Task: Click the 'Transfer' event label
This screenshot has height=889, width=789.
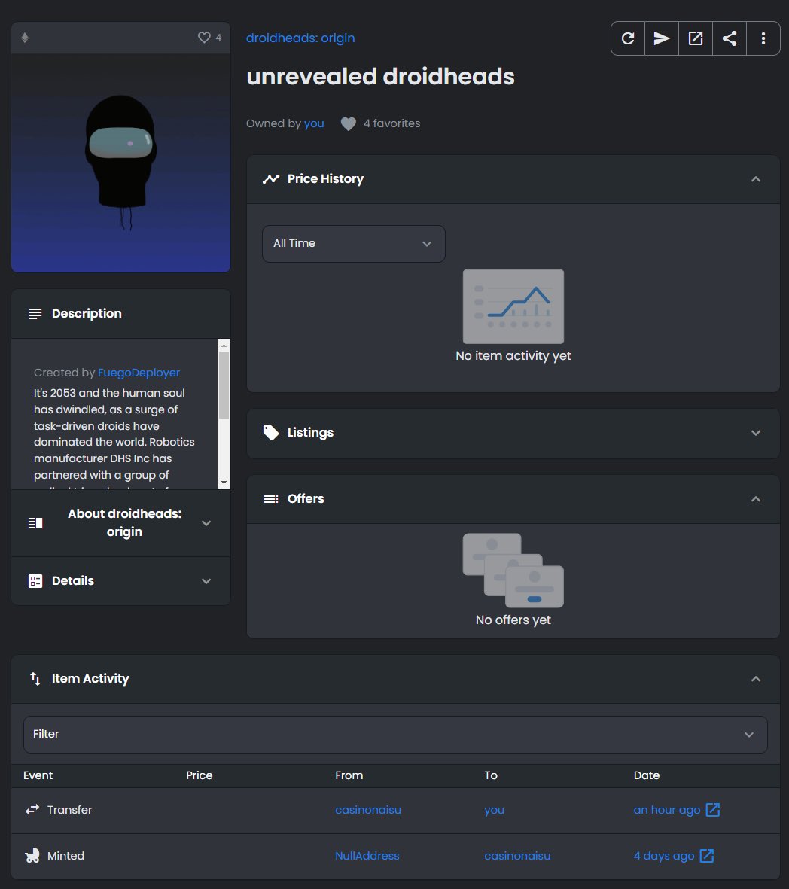Action: [x=70, y=810]
